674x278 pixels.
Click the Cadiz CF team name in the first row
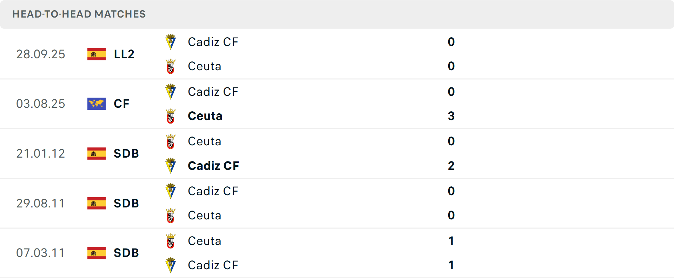click(x=213, y=42)
